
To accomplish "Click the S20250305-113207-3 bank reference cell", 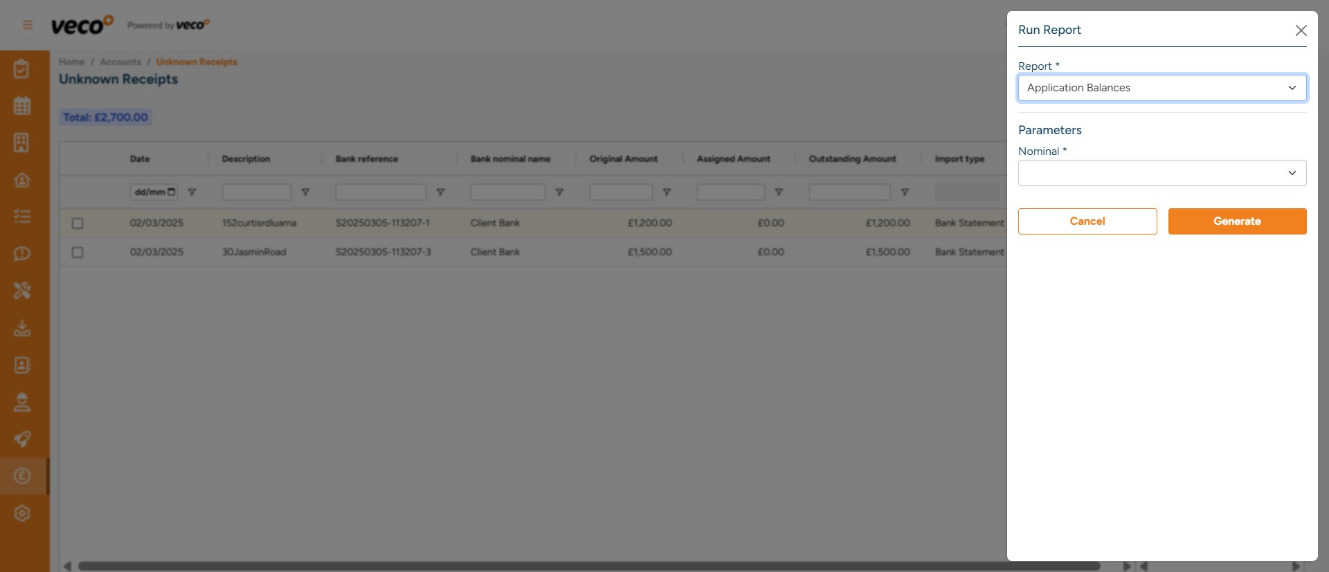I will 383,252.
